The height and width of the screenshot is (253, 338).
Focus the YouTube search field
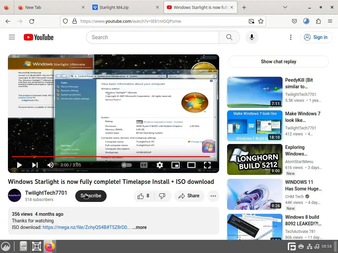click(152, 37)
